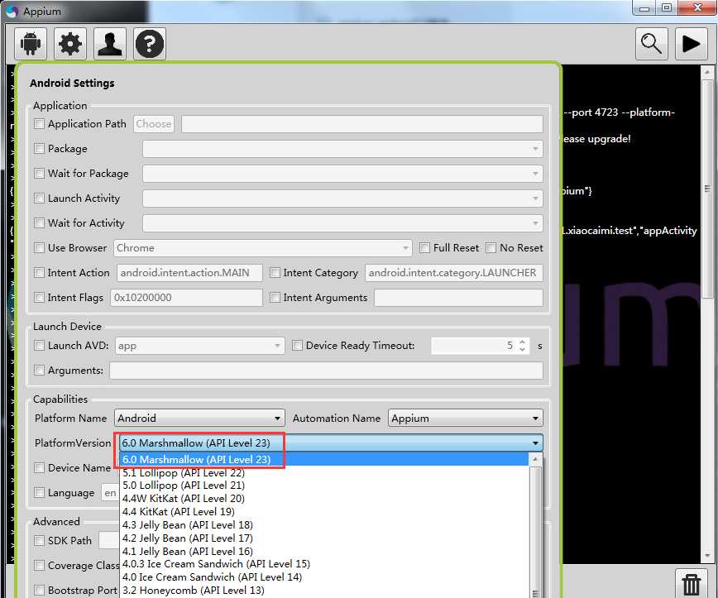Expand the Wait for Activity dropdown

coord(342,223)
